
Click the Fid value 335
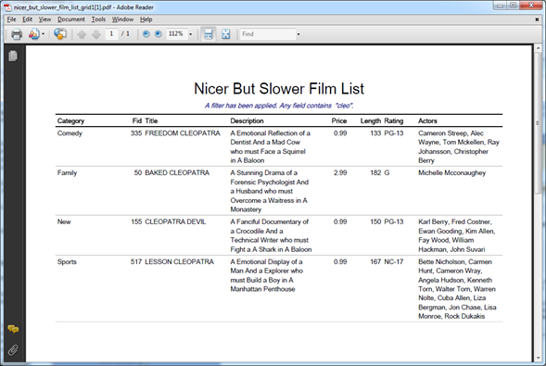pyautogui.click(x=136, y=133)
